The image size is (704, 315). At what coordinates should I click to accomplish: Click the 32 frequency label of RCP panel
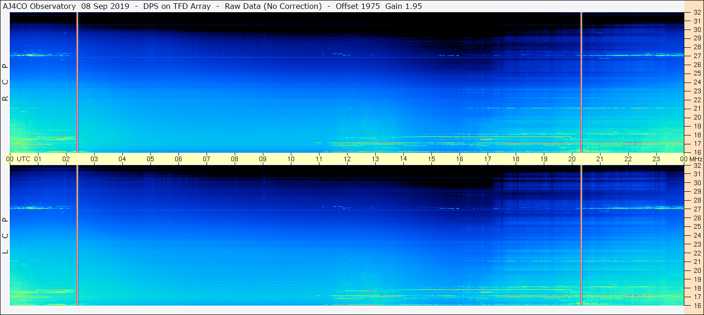click(697, 13)
